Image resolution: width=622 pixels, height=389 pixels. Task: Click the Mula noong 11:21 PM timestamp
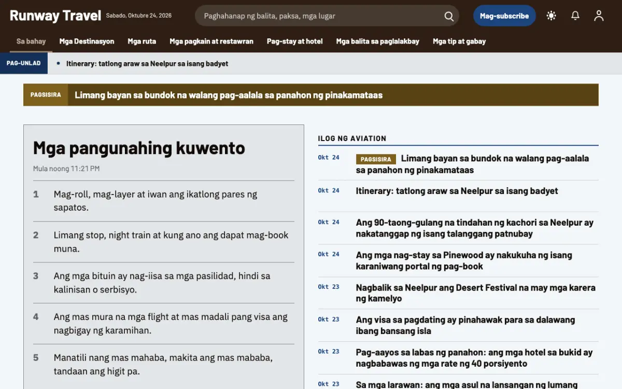(66, 169)
